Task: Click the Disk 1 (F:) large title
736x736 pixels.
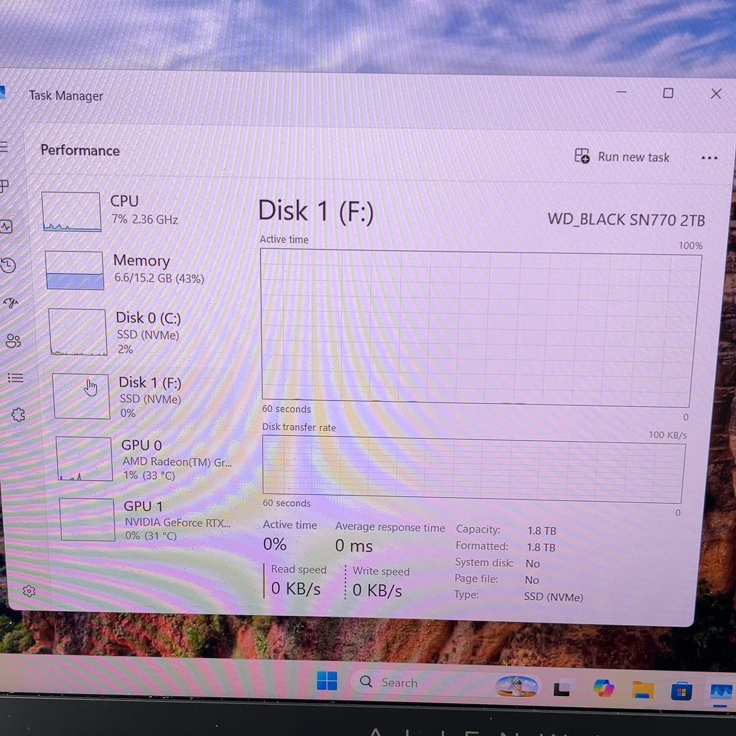Action: pyautogui.click(x=316, y=211)
